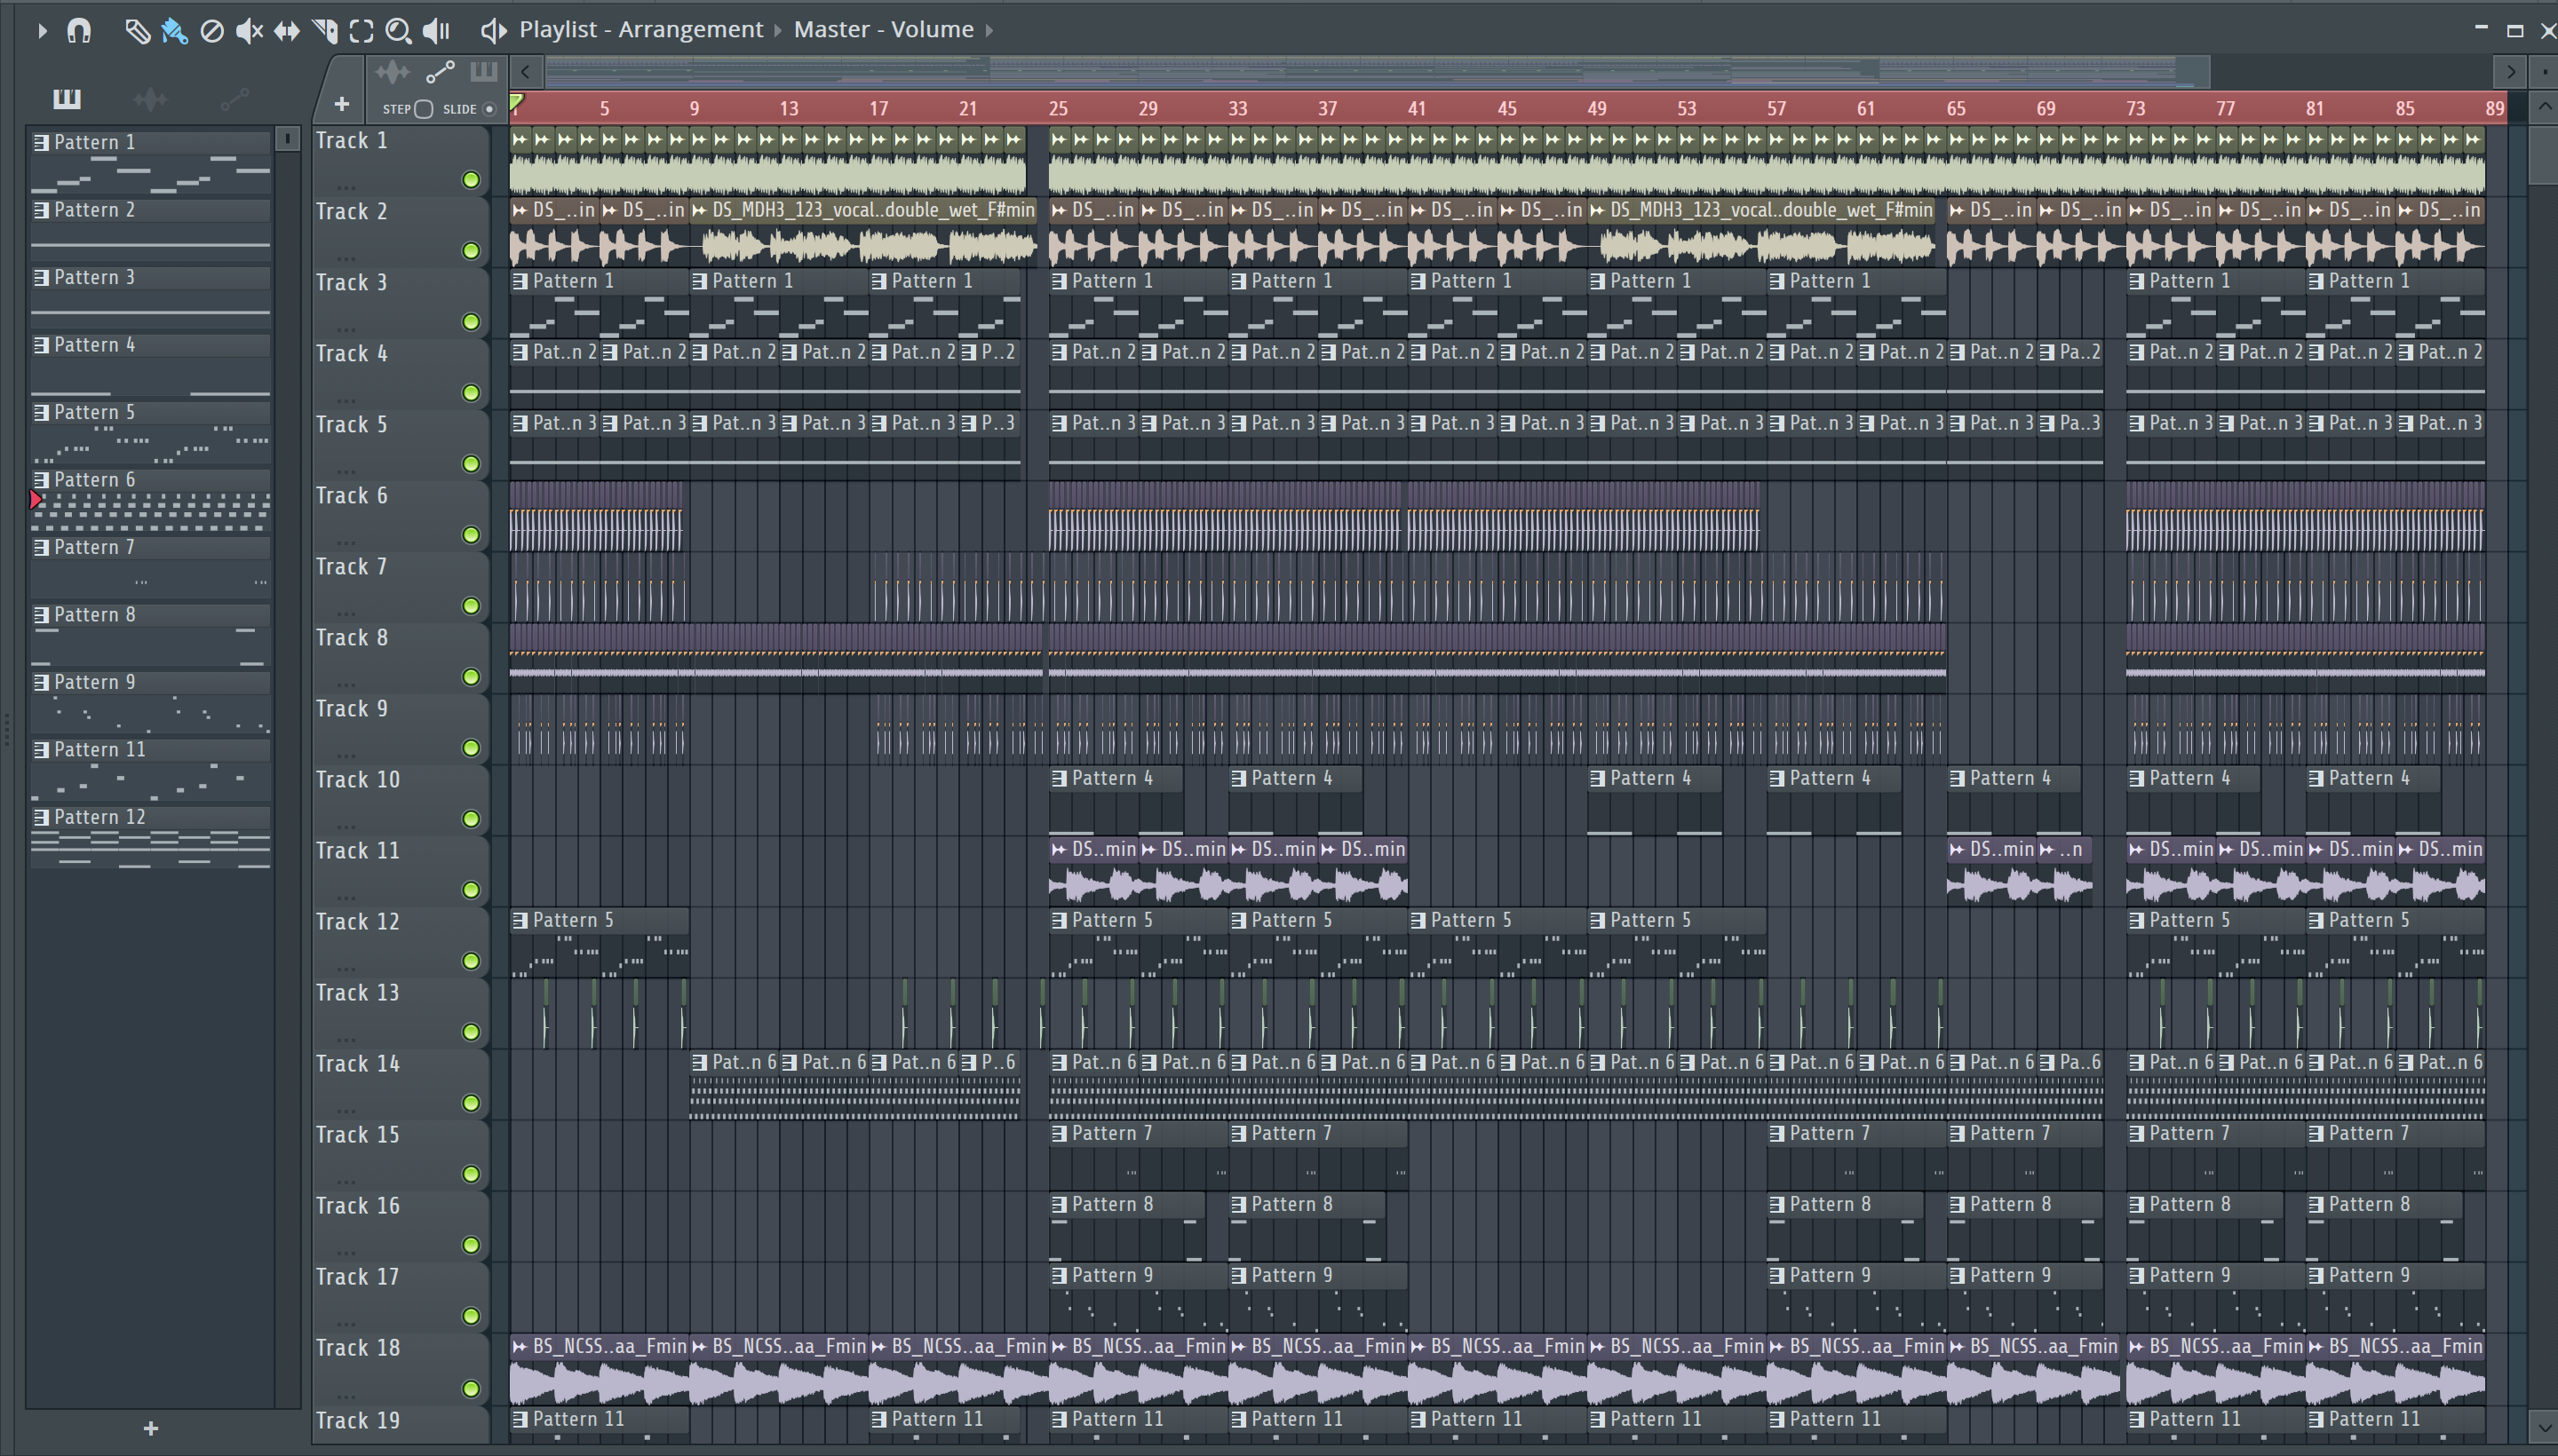The image size is (2558, 1456).
Task: Focus automation clips in playlist header
Action: [441, 72]
